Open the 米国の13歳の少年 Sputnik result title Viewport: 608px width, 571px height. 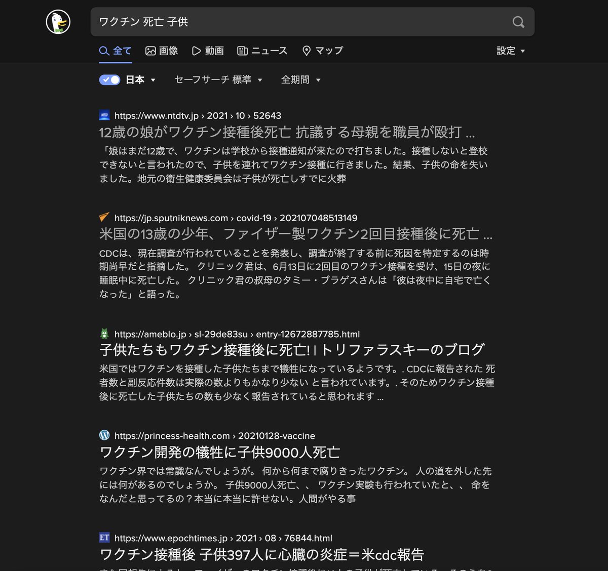tap(295, 234)
